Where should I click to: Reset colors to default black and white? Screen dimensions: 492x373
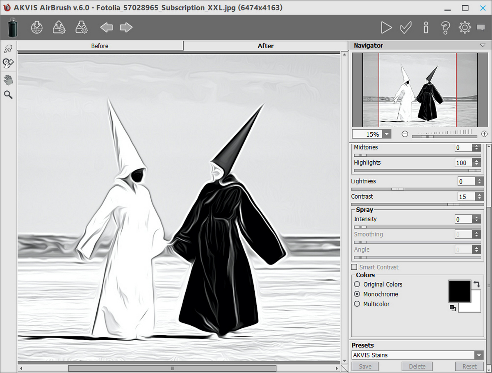(x=453, y=308)
